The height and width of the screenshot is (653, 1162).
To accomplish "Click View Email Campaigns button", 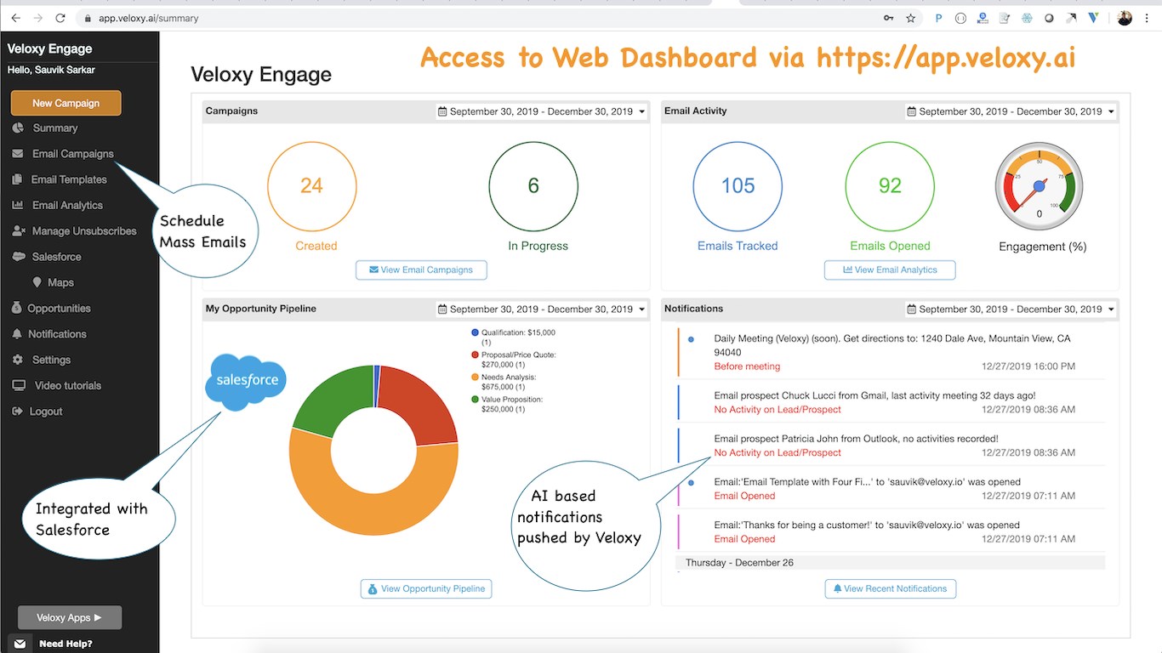I will click(421, 270).
